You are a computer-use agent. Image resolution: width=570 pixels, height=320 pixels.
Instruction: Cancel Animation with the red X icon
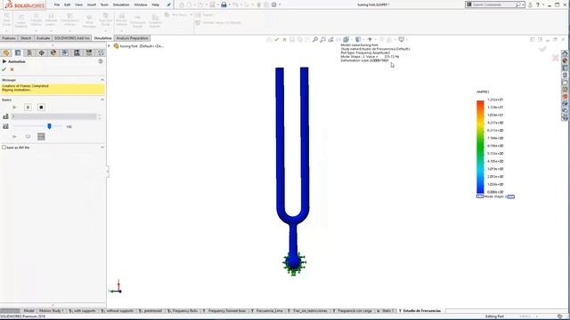point(12,69)
